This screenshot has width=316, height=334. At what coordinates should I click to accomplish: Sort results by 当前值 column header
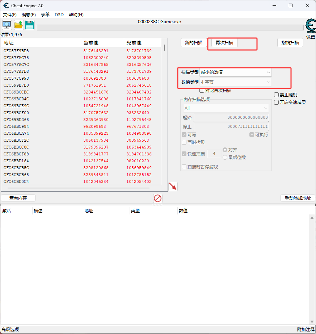[x=102, y=43]
